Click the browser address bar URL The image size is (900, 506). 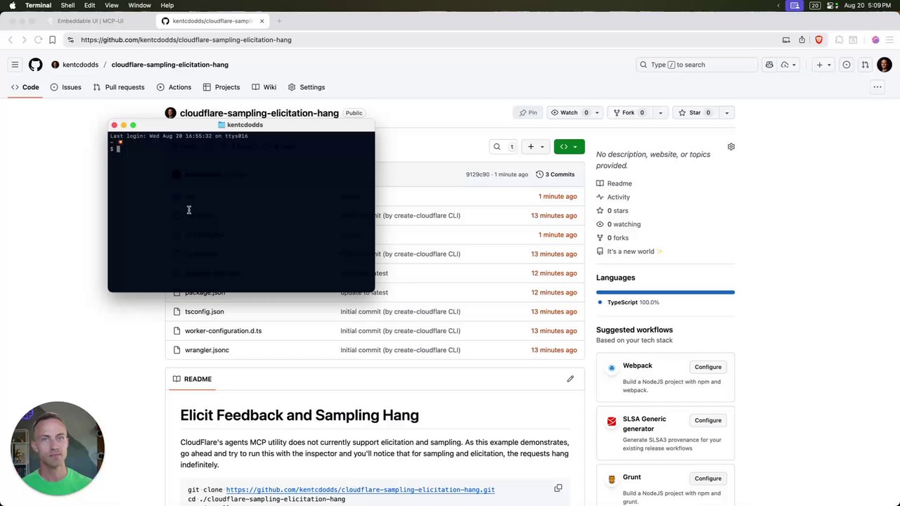[x=186, y=40]
